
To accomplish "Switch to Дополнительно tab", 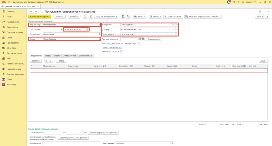I will pos(85,56).
